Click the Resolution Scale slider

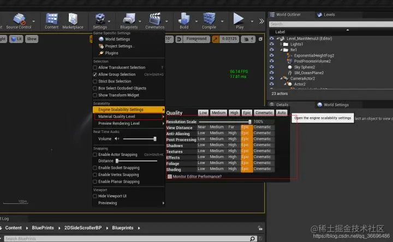click(x=225, y=122)
